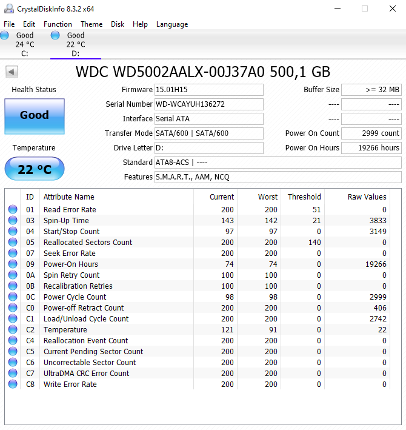
Task: Click the 24 °C label for C: drive
Action: [25, 44]
